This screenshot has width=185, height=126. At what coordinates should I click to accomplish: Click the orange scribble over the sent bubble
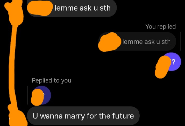pos(163,67)
